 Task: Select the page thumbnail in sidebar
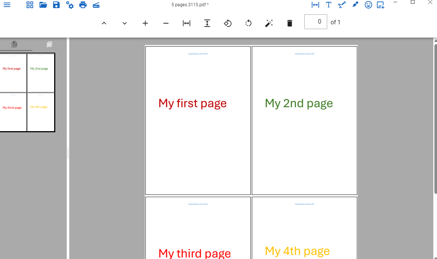(x=27, y=92)
